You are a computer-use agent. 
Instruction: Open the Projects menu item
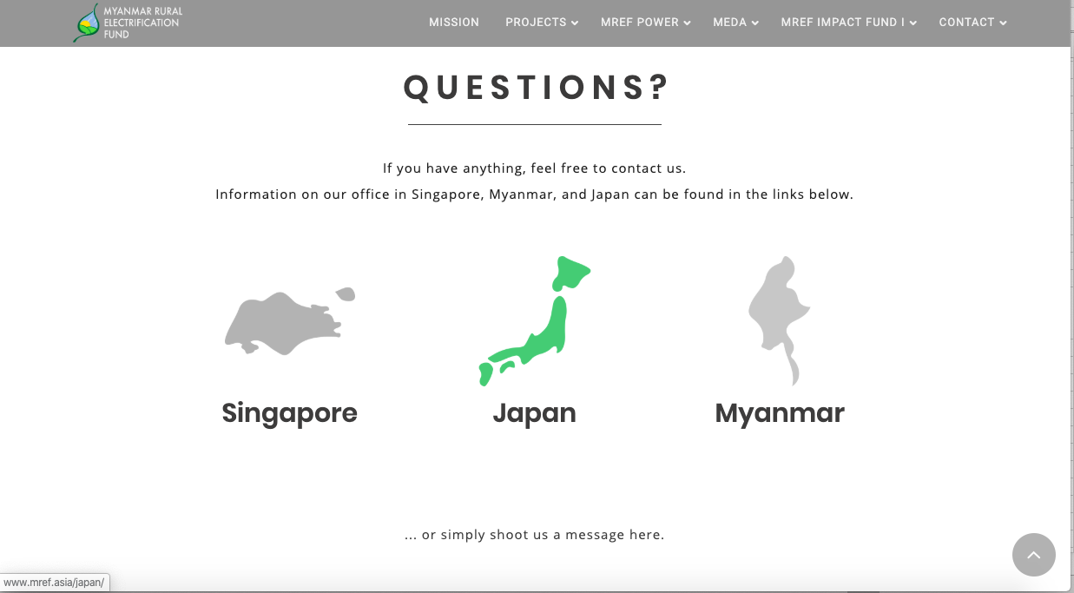click(535, 23)
